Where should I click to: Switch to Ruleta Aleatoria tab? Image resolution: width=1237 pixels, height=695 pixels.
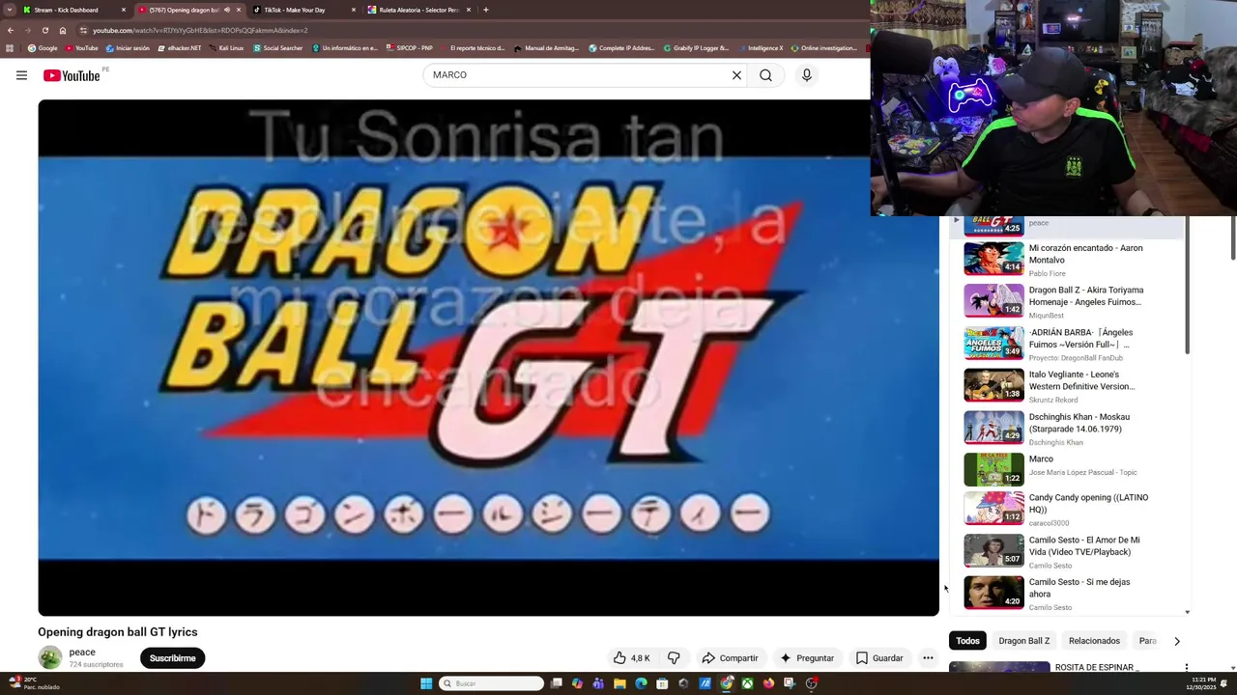418,10
